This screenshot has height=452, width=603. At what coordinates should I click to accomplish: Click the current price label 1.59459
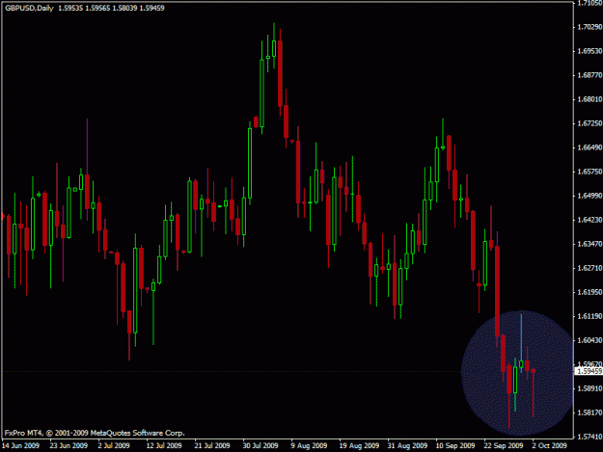(x=589, y=371)
